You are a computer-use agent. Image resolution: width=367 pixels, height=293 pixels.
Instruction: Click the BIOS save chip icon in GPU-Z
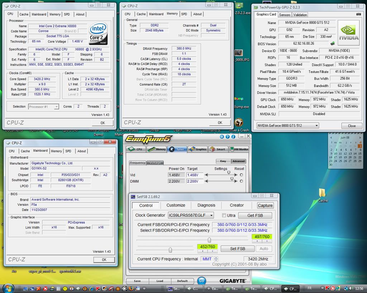pos(332,43)
